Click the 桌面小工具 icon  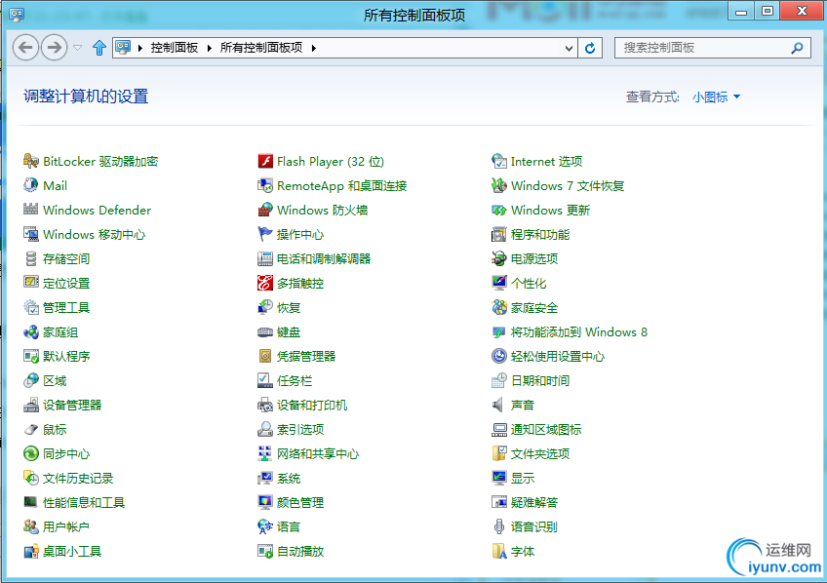[31, 551]
